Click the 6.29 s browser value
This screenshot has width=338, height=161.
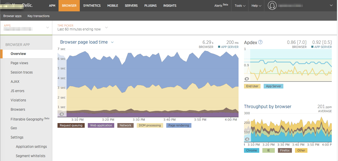click(208, 42)
